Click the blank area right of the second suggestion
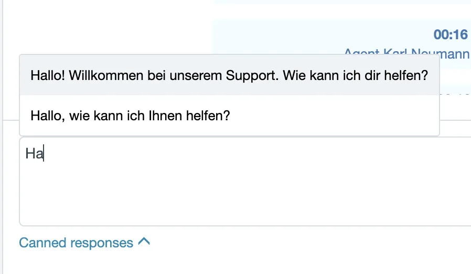 [334, 116]
